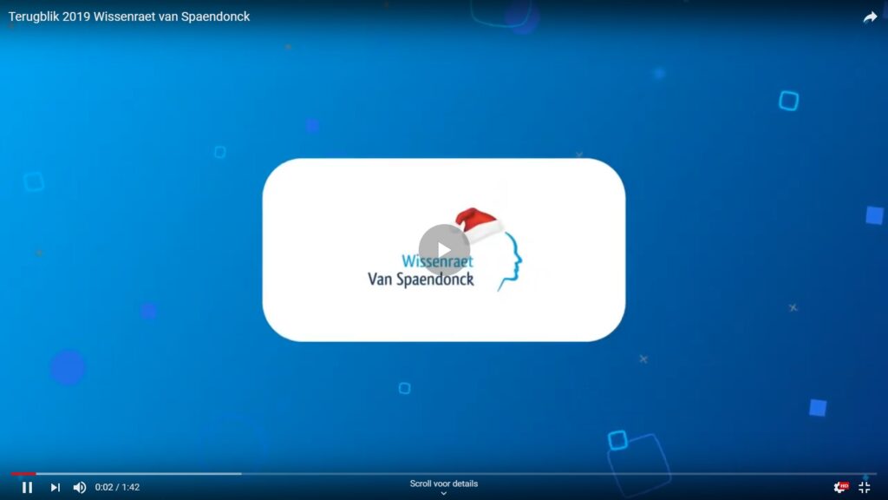Expand details using the down chevron

443,493
